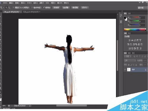Click the background color swatch
Image resolution: width=148 pixels, height=111 pixels.
[x=126, y=20]
